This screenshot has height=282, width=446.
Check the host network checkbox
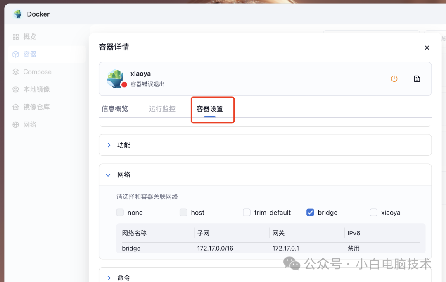tap(183, 213)
